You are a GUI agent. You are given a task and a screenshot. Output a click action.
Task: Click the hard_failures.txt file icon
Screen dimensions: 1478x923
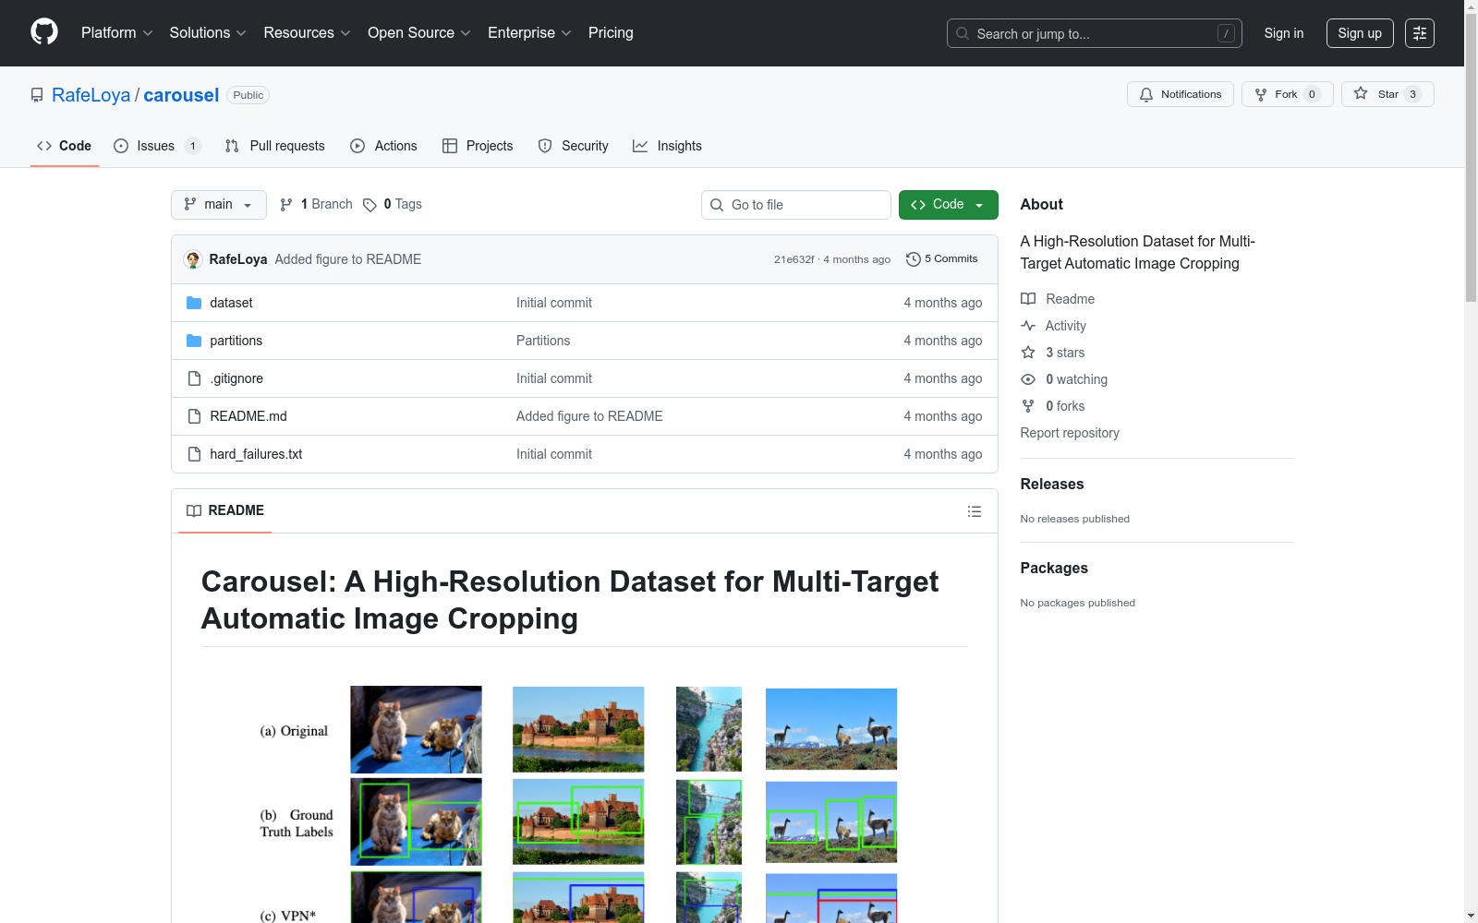(x=194, y=454)
